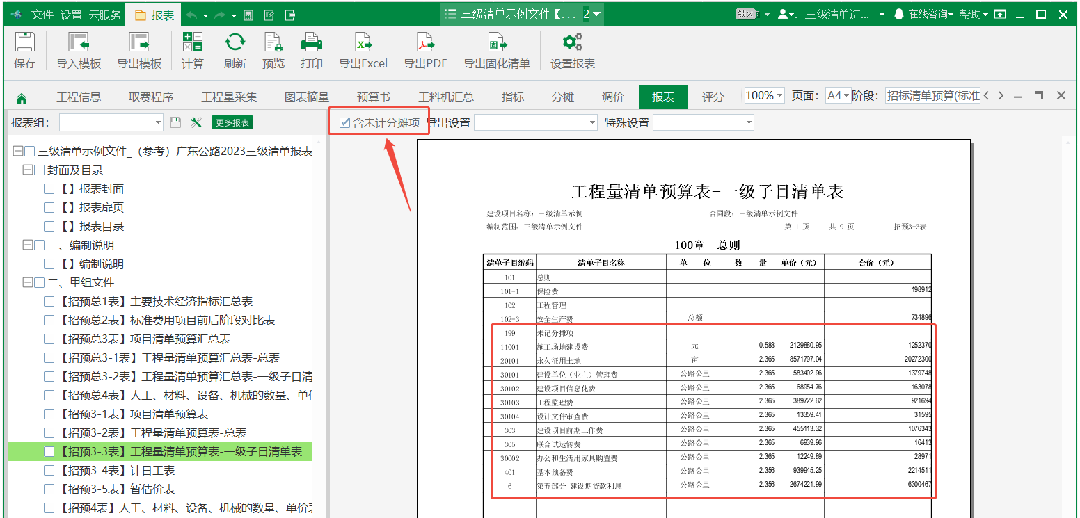Click the green home icon tab
The height and width of the screenshot is (518, 1080).
click(22, 97)
